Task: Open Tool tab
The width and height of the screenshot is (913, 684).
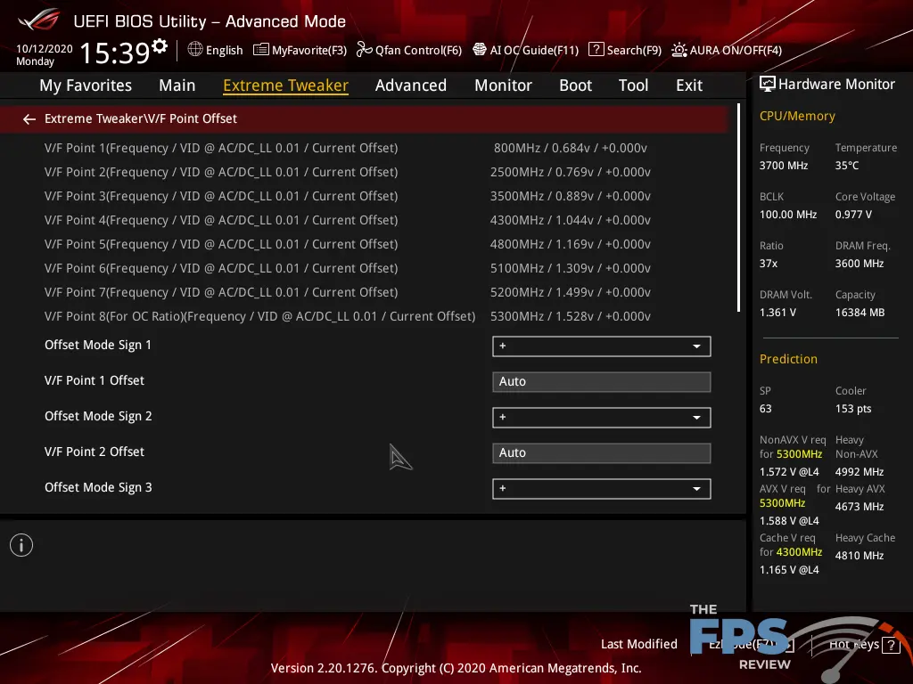Action: [x=634, y=85]
